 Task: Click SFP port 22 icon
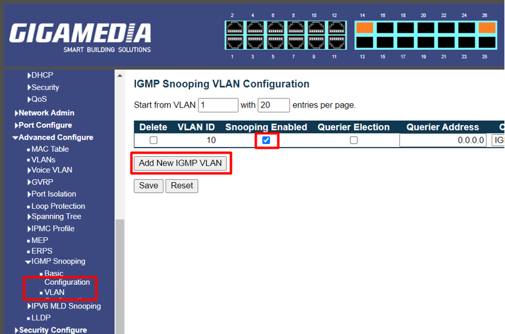point(446,28)
